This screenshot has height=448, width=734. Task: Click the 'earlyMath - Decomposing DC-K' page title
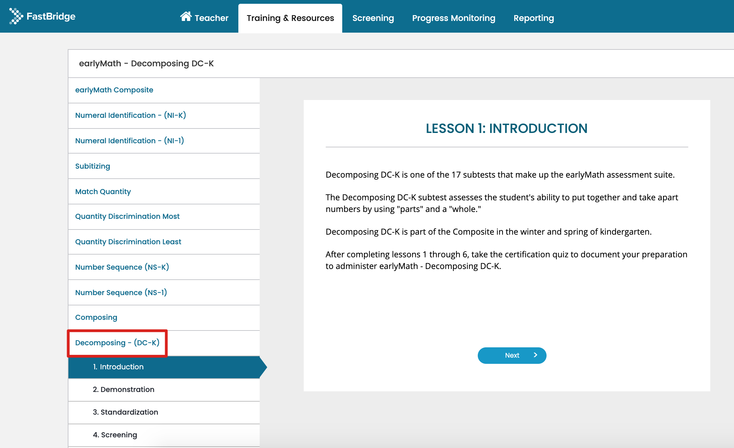(x=146, y=64)
